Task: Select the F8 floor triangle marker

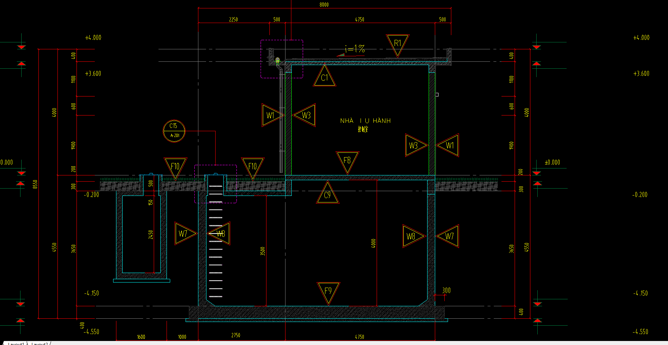Action: (347, 162)
